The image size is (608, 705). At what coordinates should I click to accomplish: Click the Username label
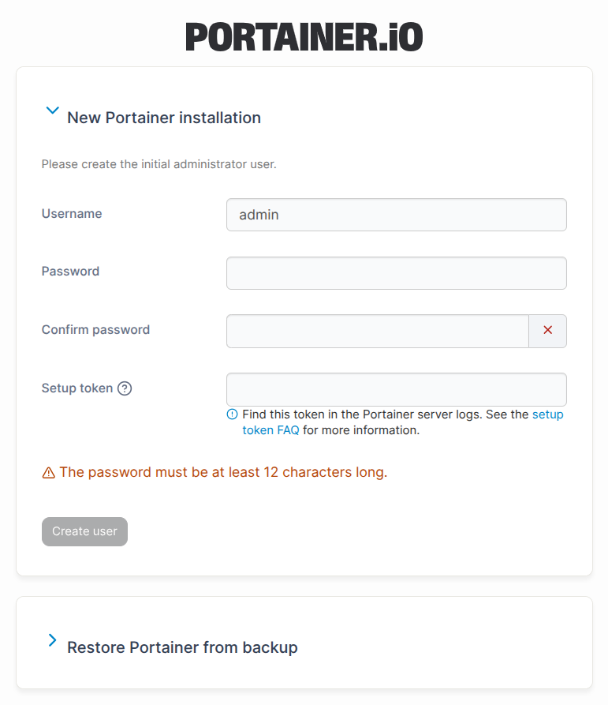click(x=72, y=214)
